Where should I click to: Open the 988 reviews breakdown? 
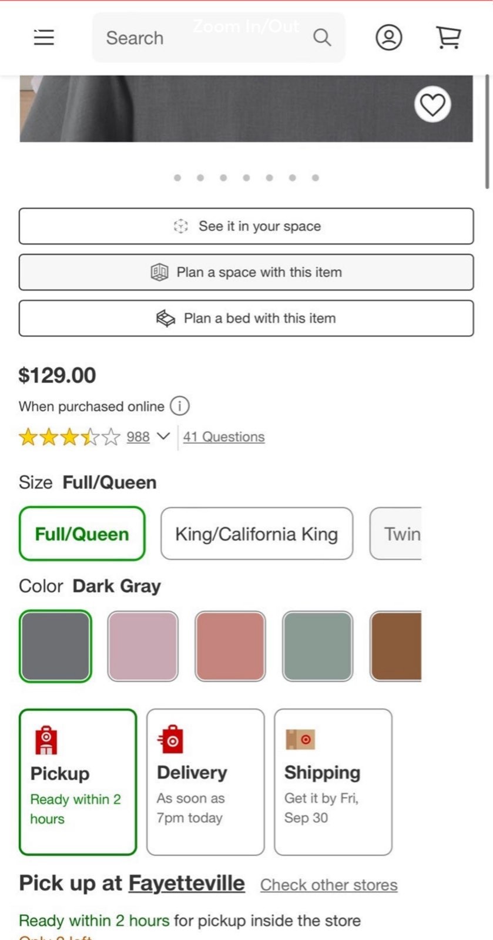pyautogui.click(x=138, y=437)
